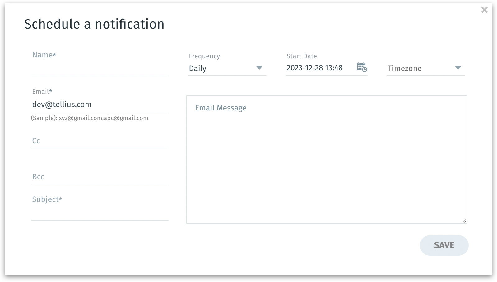
Task: Click the Email Message resize handle
Action: 463,221
